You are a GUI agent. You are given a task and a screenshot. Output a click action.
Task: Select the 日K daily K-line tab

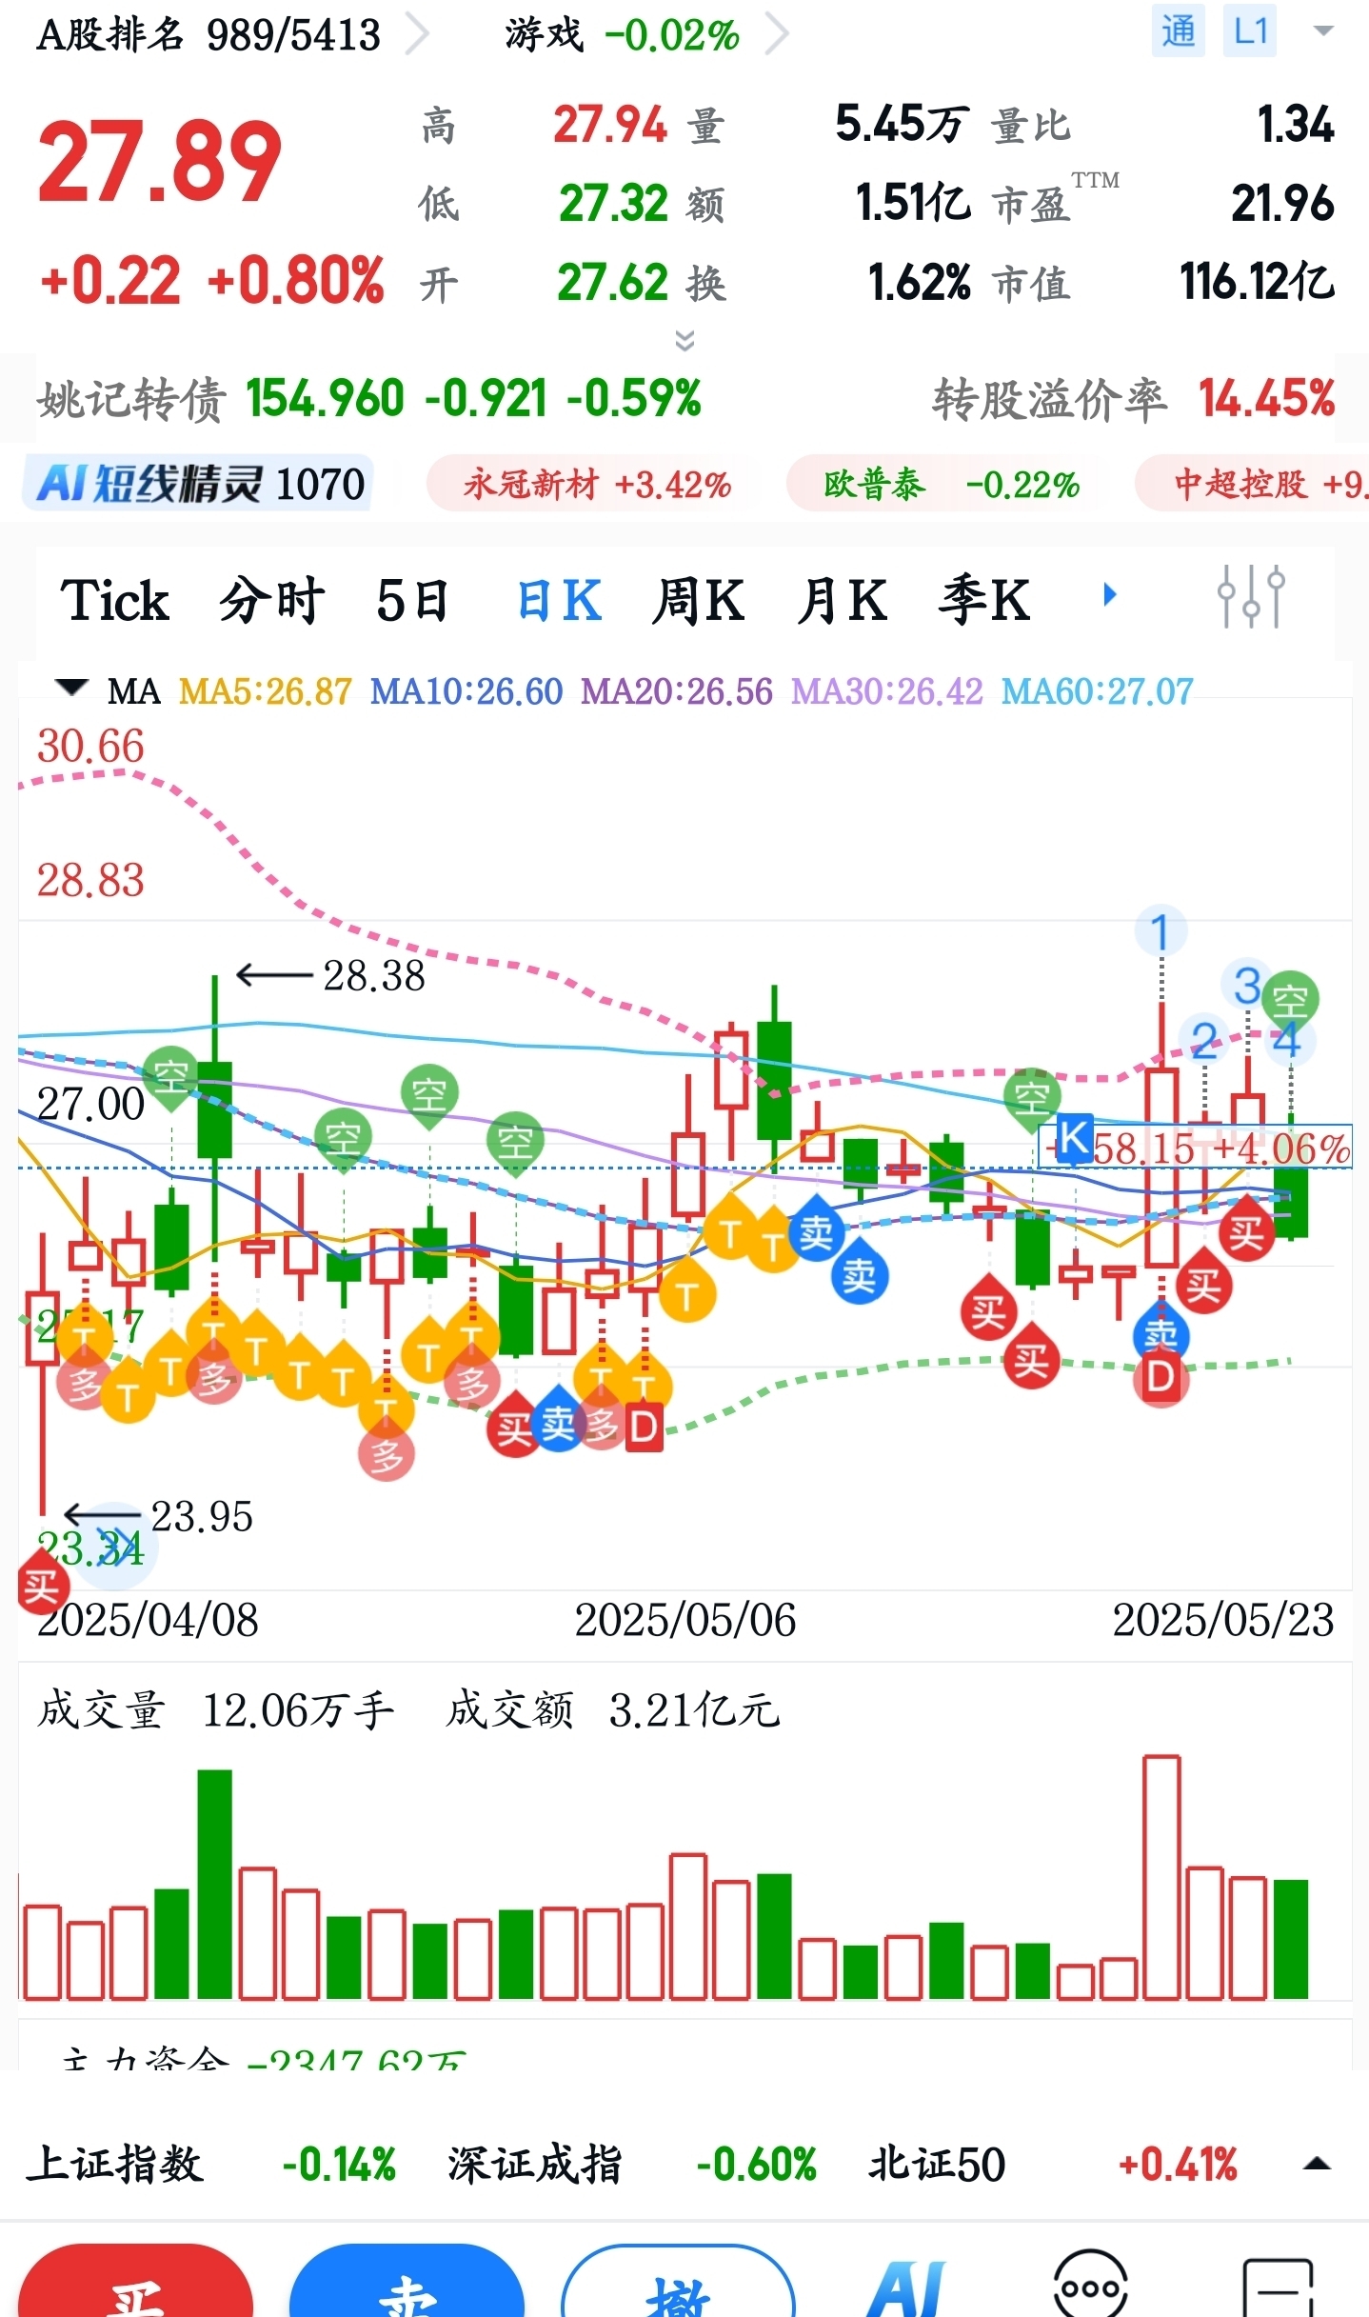click(559, 601)
